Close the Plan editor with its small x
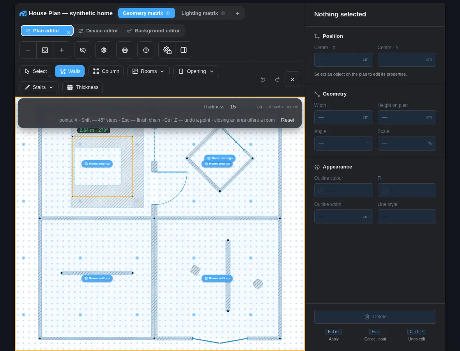 click(x=69, y=33)
